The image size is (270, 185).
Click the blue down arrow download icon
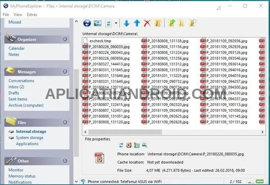(x=127, y=23)
